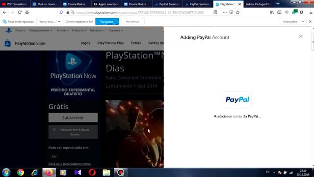Open a new browser tab
Viewport: 314px width, 177px height.
(x=278, y=4)
